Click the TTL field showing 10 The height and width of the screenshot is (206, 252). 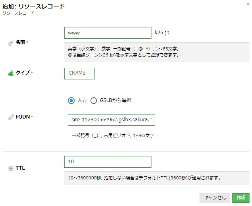(107, 162)
